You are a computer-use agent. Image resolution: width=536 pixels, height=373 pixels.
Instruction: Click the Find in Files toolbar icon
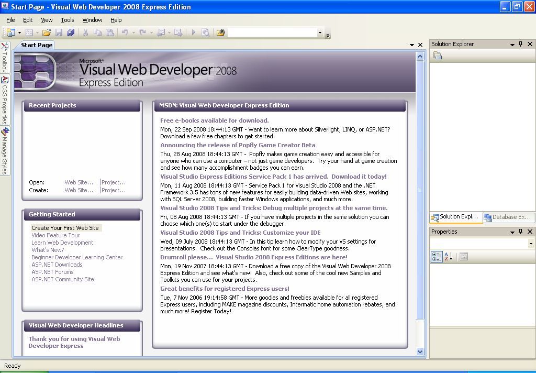click(220, 32)
